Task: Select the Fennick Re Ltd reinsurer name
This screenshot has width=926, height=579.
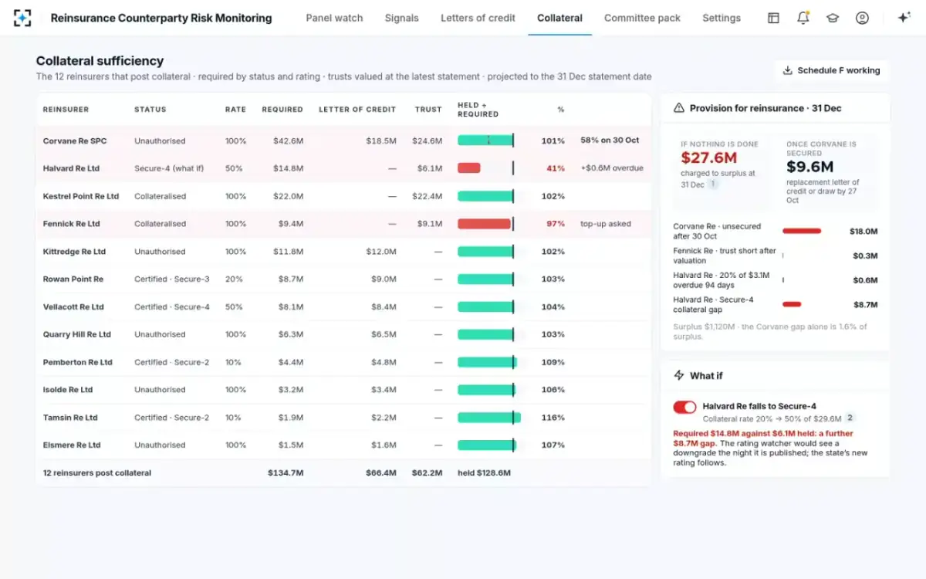Action: (x=71, y=224)
